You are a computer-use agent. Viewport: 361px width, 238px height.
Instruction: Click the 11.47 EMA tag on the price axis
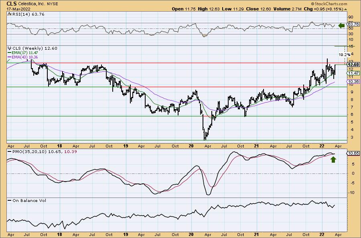click(353, 73)
